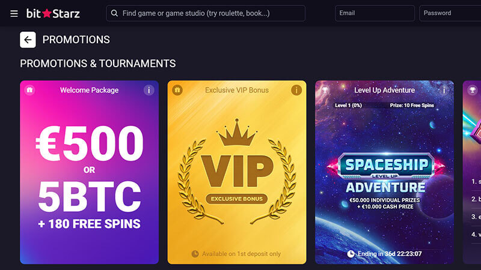Click the EXCLUSIVE BONUS badge
The height and width of the screenshot is (270, 481).
(x=236, y=199)
